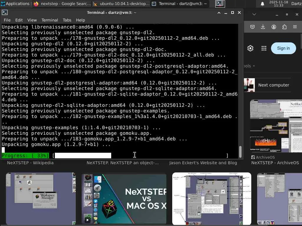Click the Next computer chip thumbnail image
302x226 pixels.
click(x=249, y=85)
